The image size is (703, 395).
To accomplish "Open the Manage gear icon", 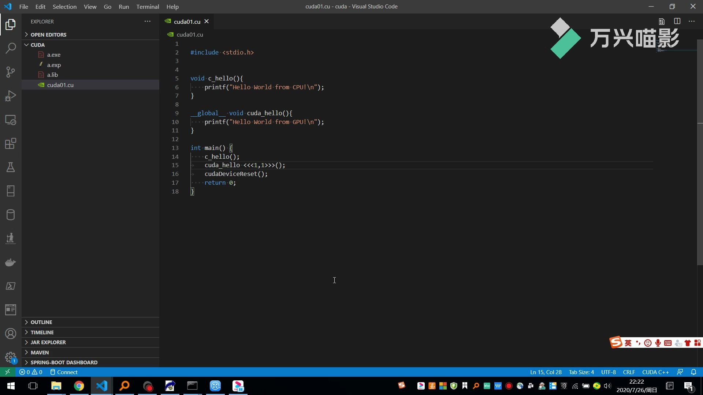I will 11,357.
